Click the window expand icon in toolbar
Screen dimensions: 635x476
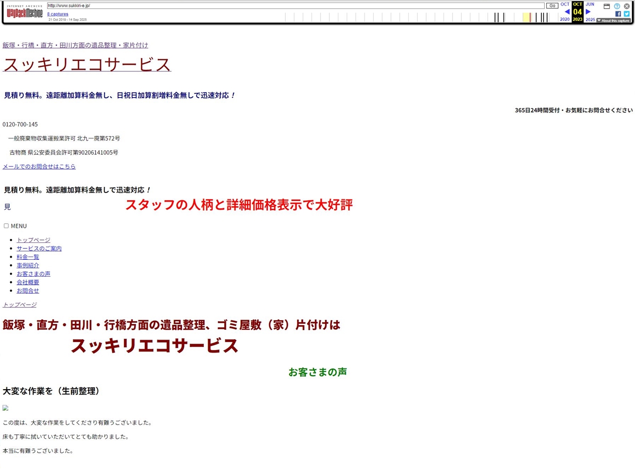point(607,6)
